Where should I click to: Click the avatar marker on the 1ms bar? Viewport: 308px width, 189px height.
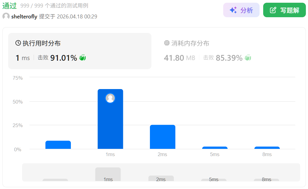(110, 98)
